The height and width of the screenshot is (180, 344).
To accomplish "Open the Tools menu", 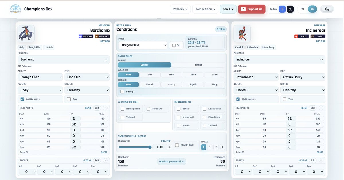I will [228, 9].
